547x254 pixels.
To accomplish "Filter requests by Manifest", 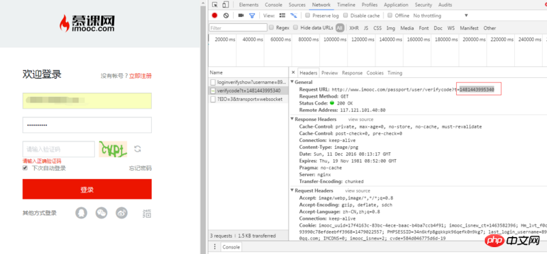I will [469, 28].
